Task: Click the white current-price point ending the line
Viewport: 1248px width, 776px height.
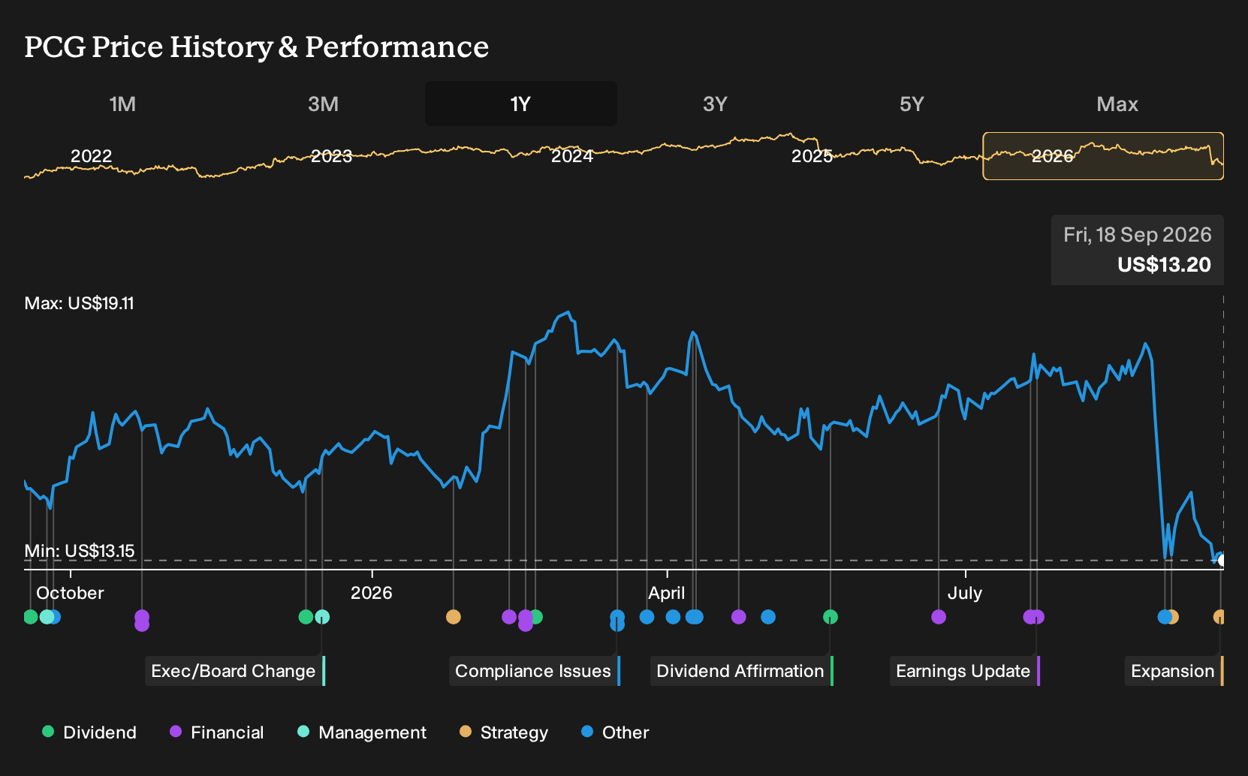Action: pos(1222,560)
